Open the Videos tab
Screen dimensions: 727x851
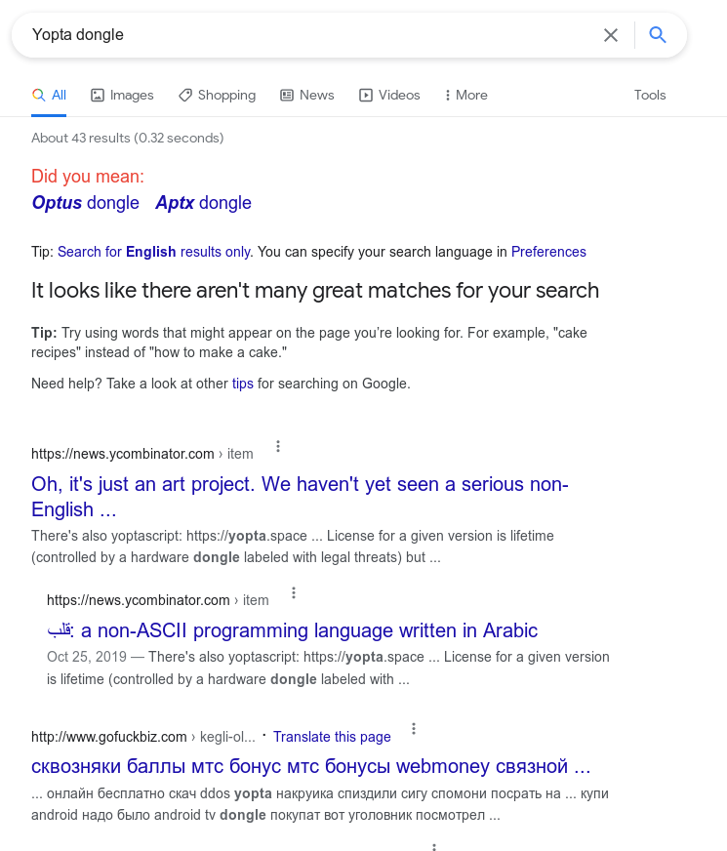(x=389, y=95)
